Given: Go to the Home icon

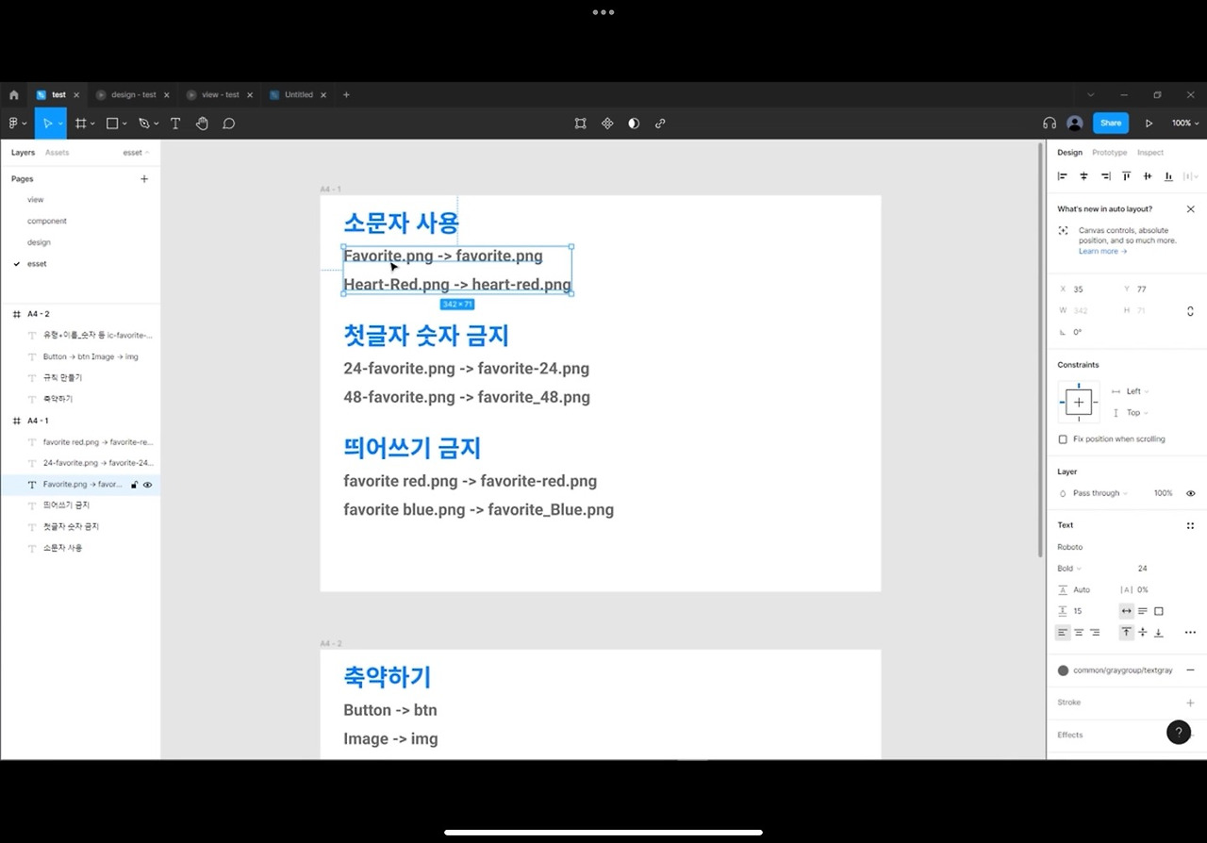Looking at the screenshot, I should [x=14, y=95].
